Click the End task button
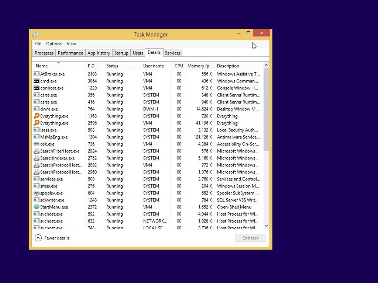Image resolution: width=378 pixels, height=283 pixels. pyautogui.click(x=251, y=238)
